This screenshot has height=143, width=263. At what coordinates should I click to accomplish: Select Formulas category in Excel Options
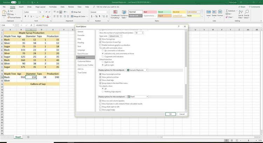point(81,35)
